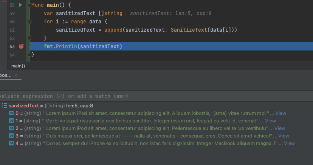The width and height of the screenshot is (313, 165).
Task: Click the string type icon for element 2
Action: click(x=11, y=128)
